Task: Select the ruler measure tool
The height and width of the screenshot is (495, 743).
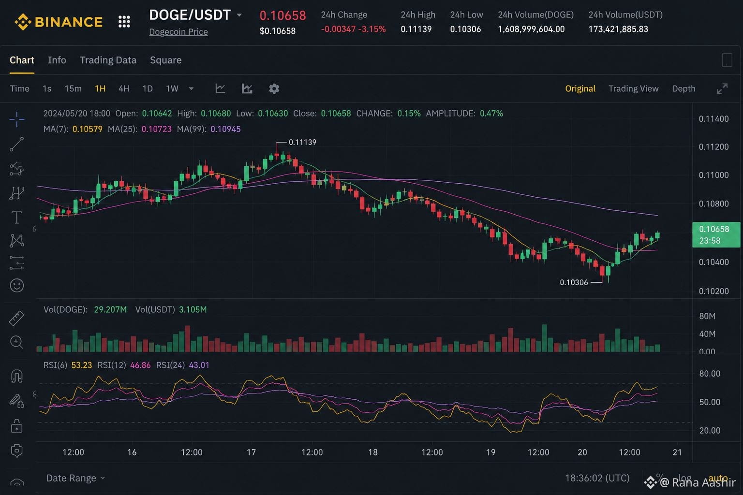Action: click(x=17, y=318)
